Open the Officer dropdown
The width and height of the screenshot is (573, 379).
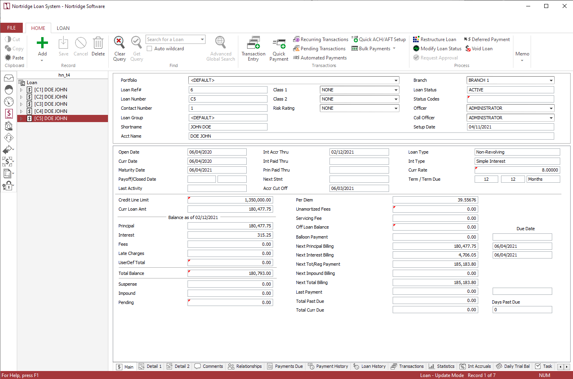[x=551, y=109]
